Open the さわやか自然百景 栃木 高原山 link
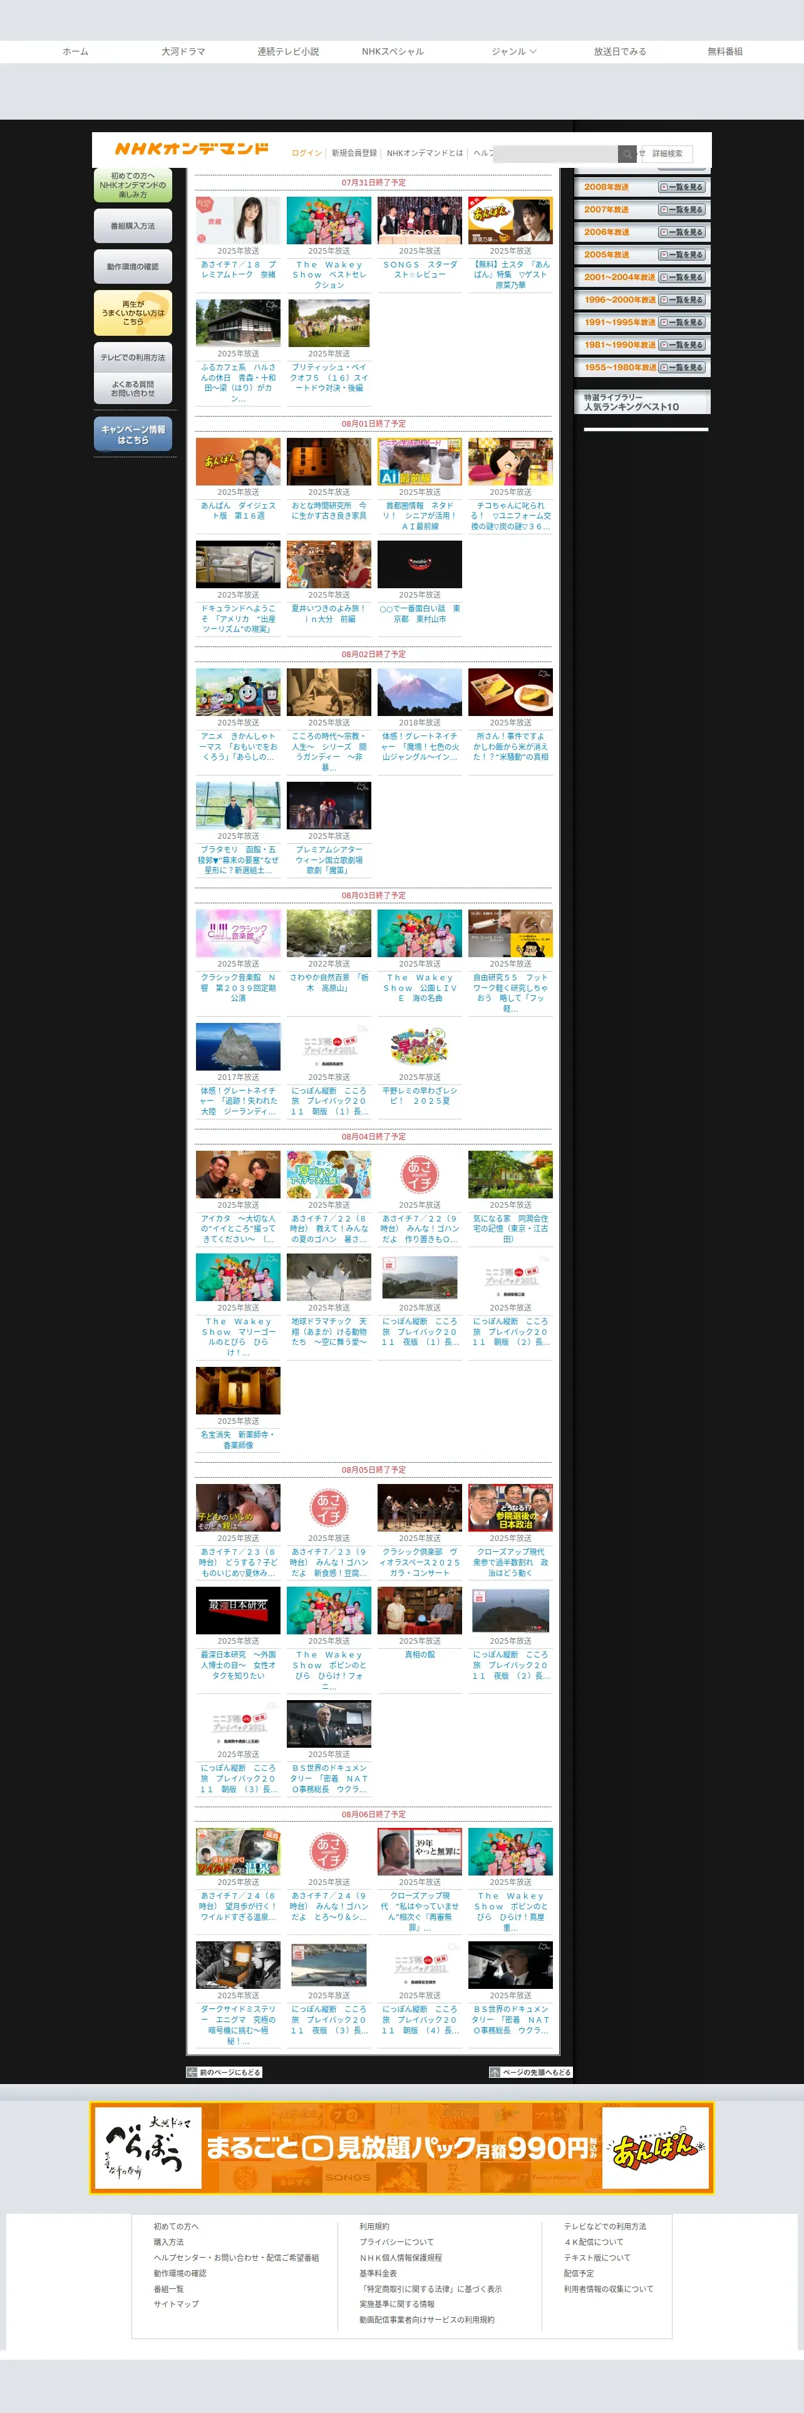 pos(329,983)
